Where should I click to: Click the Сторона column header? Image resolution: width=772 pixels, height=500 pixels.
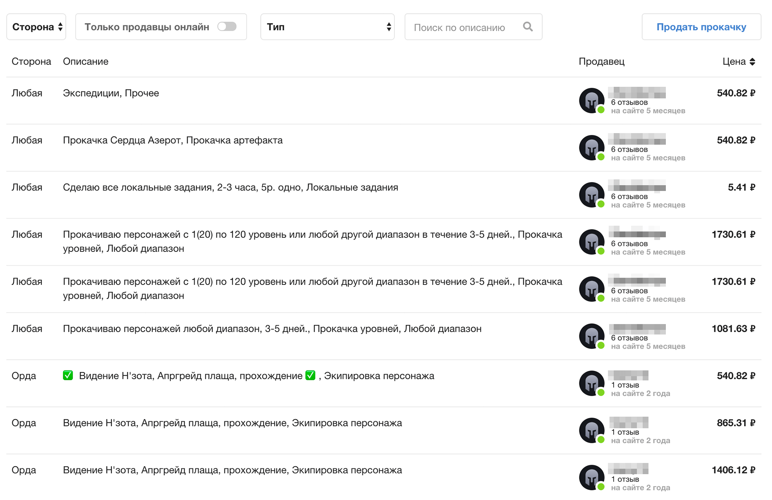(x=31, y=61)
